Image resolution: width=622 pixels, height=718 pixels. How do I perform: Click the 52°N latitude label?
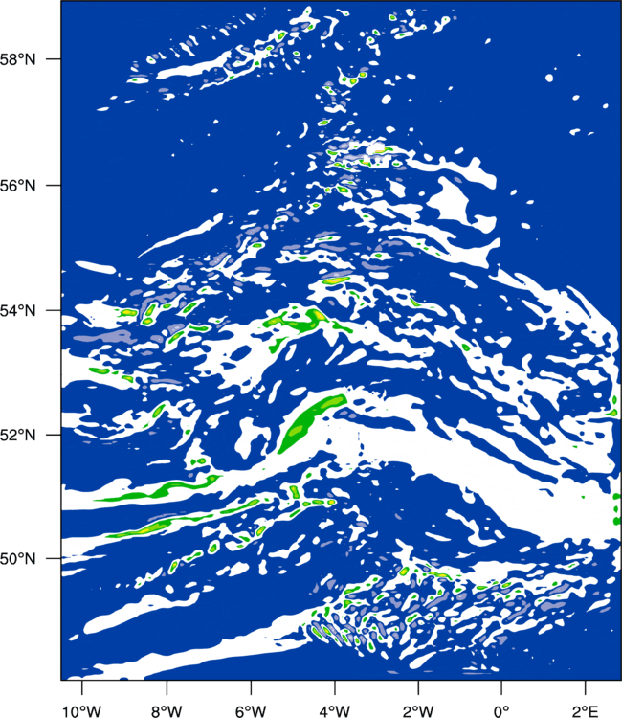coord(17,435)
